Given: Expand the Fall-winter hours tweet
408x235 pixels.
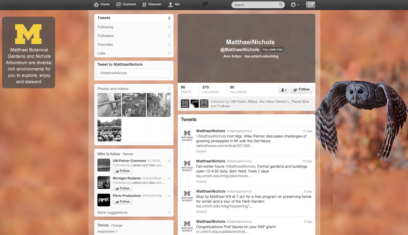Looking at the screenshot, I should pos(201,181).
